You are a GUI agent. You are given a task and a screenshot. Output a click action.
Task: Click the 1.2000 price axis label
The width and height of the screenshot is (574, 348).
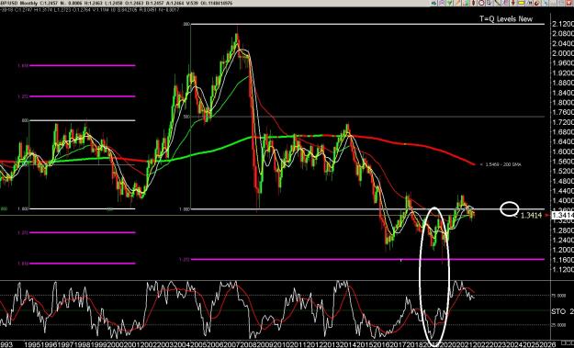coord(563,250)
